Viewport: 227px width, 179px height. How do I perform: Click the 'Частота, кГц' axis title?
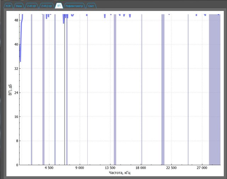(x=120, y=173)
